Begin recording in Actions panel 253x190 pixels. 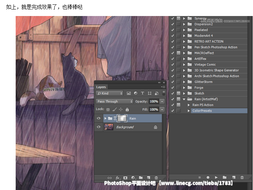(208, 177)
